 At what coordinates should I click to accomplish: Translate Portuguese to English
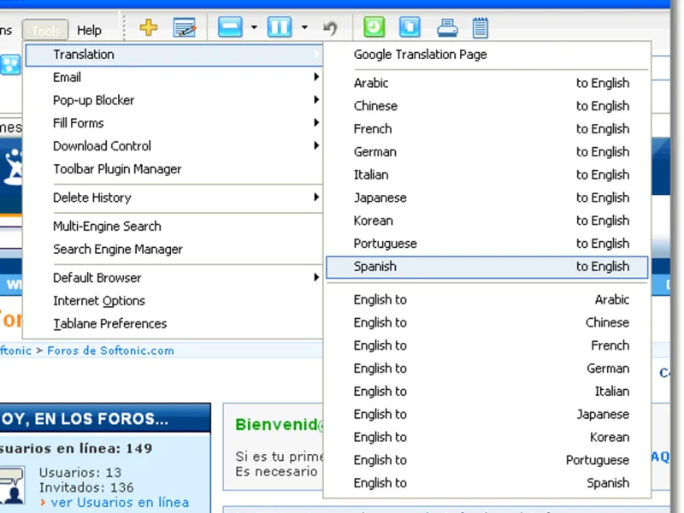pyautogui.click(x=486, y=244)
